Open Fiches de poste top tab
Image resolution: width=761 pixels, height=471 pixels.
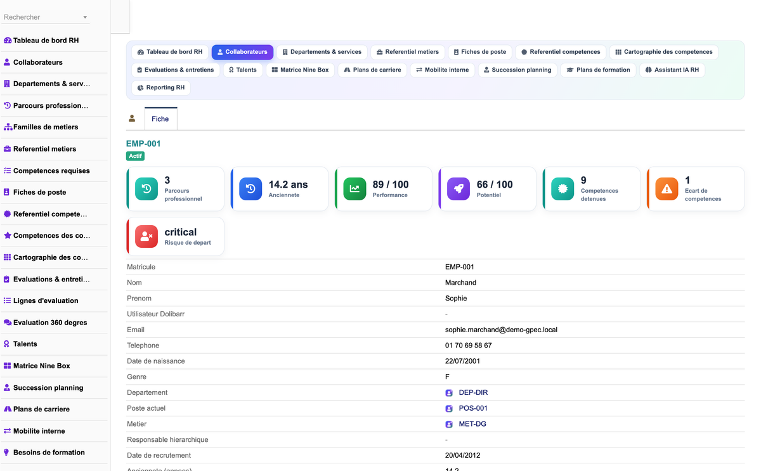tap(480, 52)
